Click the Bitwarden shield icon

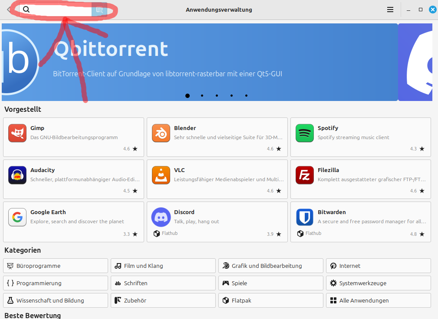point(304,217)
